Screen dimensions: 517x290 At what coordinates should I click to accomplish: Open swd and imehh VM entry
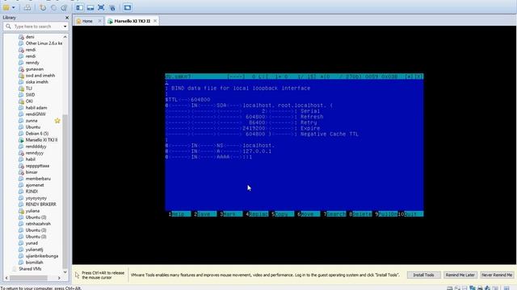pyautogui.click(x=40, y=76)
